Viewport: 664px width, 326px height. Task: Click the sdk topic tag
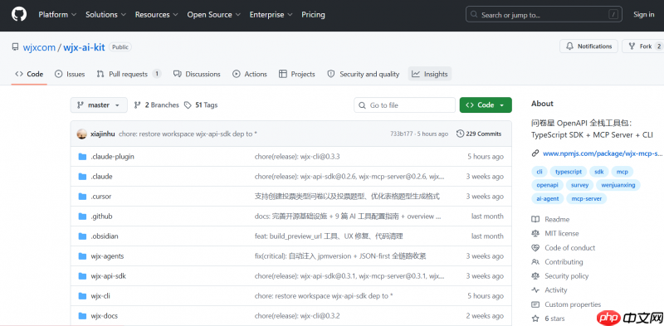click(x=598, y=172)
